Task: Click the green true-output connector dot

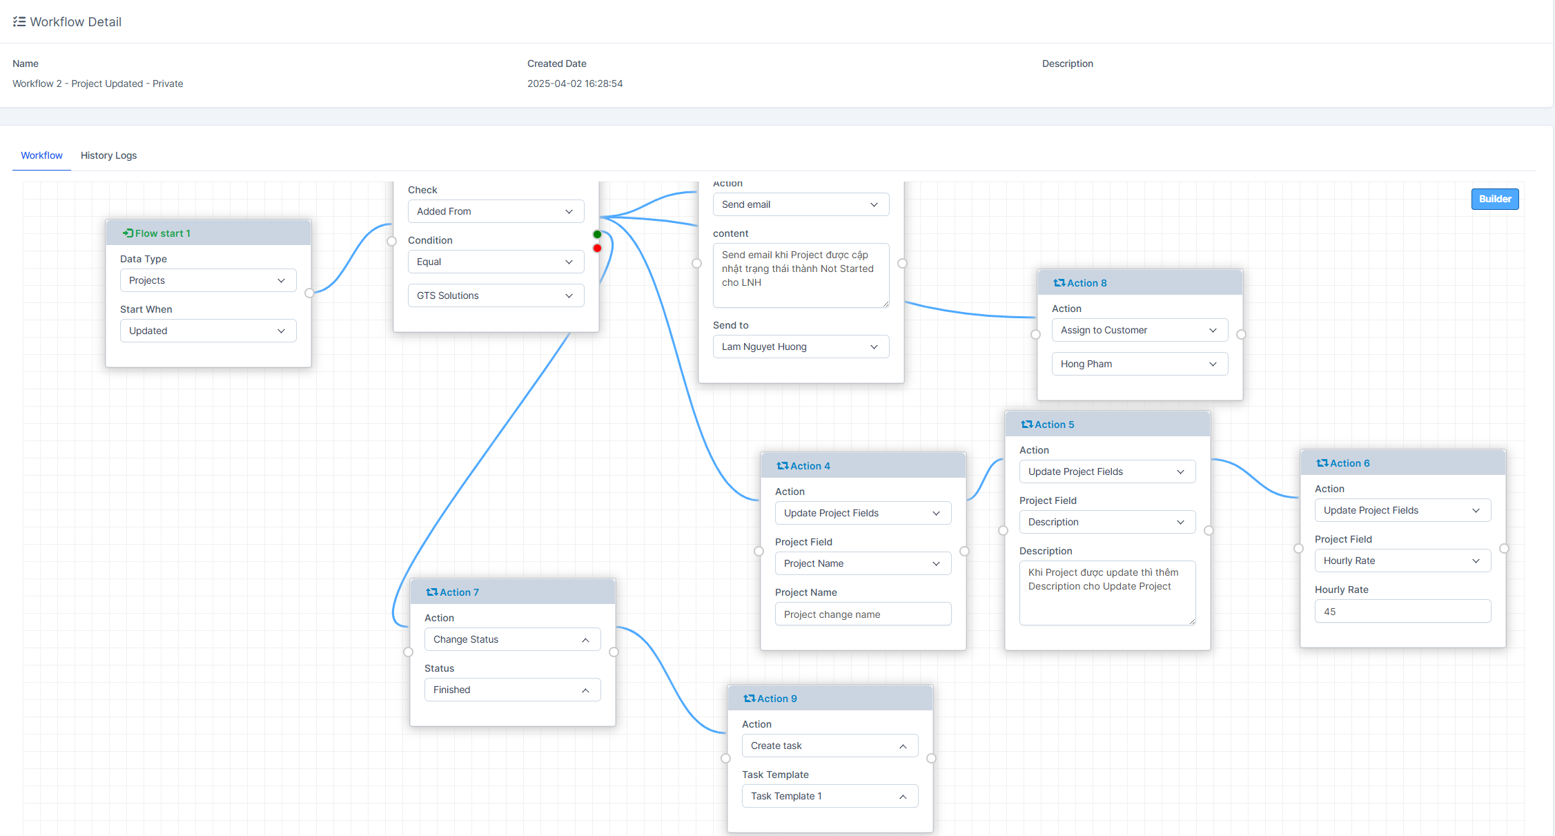Action: 597,235
